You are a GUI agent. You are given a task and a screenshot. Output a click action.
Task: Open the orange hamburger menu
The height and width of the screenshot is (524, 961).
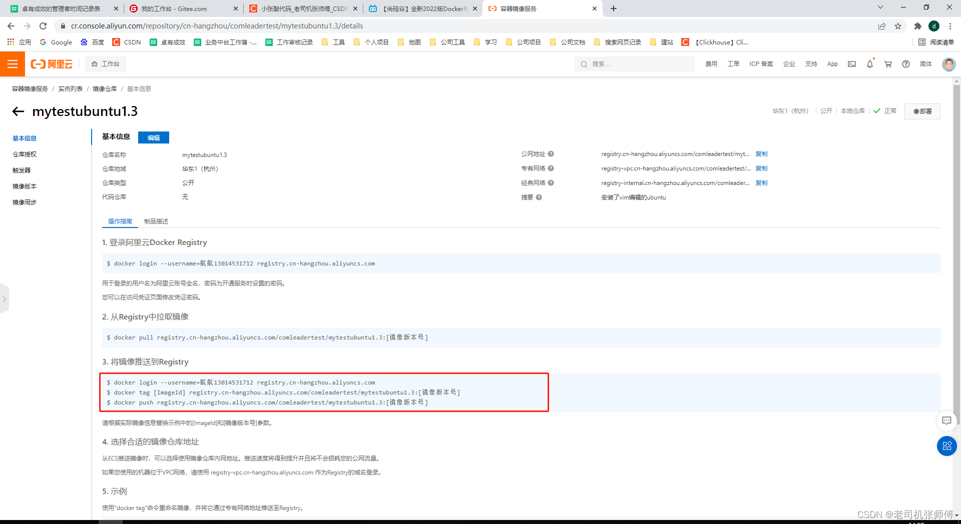point(13,64)
